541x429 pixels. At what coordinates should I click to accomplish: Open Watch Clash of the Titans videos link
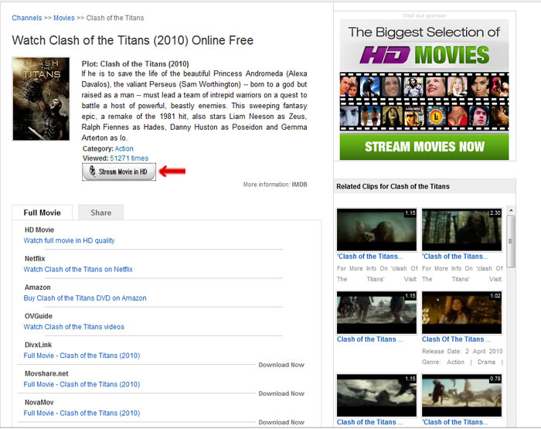click(x=74, y=326)
